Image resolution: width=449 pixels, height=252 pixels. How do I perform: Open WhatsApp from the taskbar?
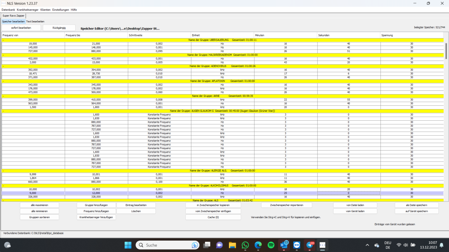tap(245, 245)
